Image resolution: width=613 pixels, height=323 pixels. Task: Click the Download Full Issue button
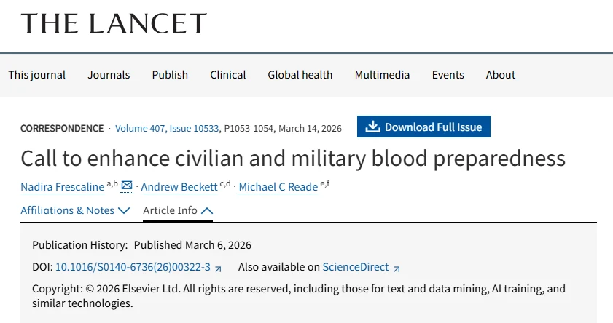pyautogui.click(x=424, y=127)
